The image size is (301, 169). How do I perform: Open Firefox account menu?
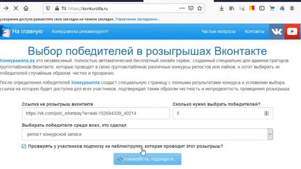292,8
